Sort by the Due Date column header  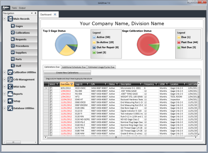65,84
